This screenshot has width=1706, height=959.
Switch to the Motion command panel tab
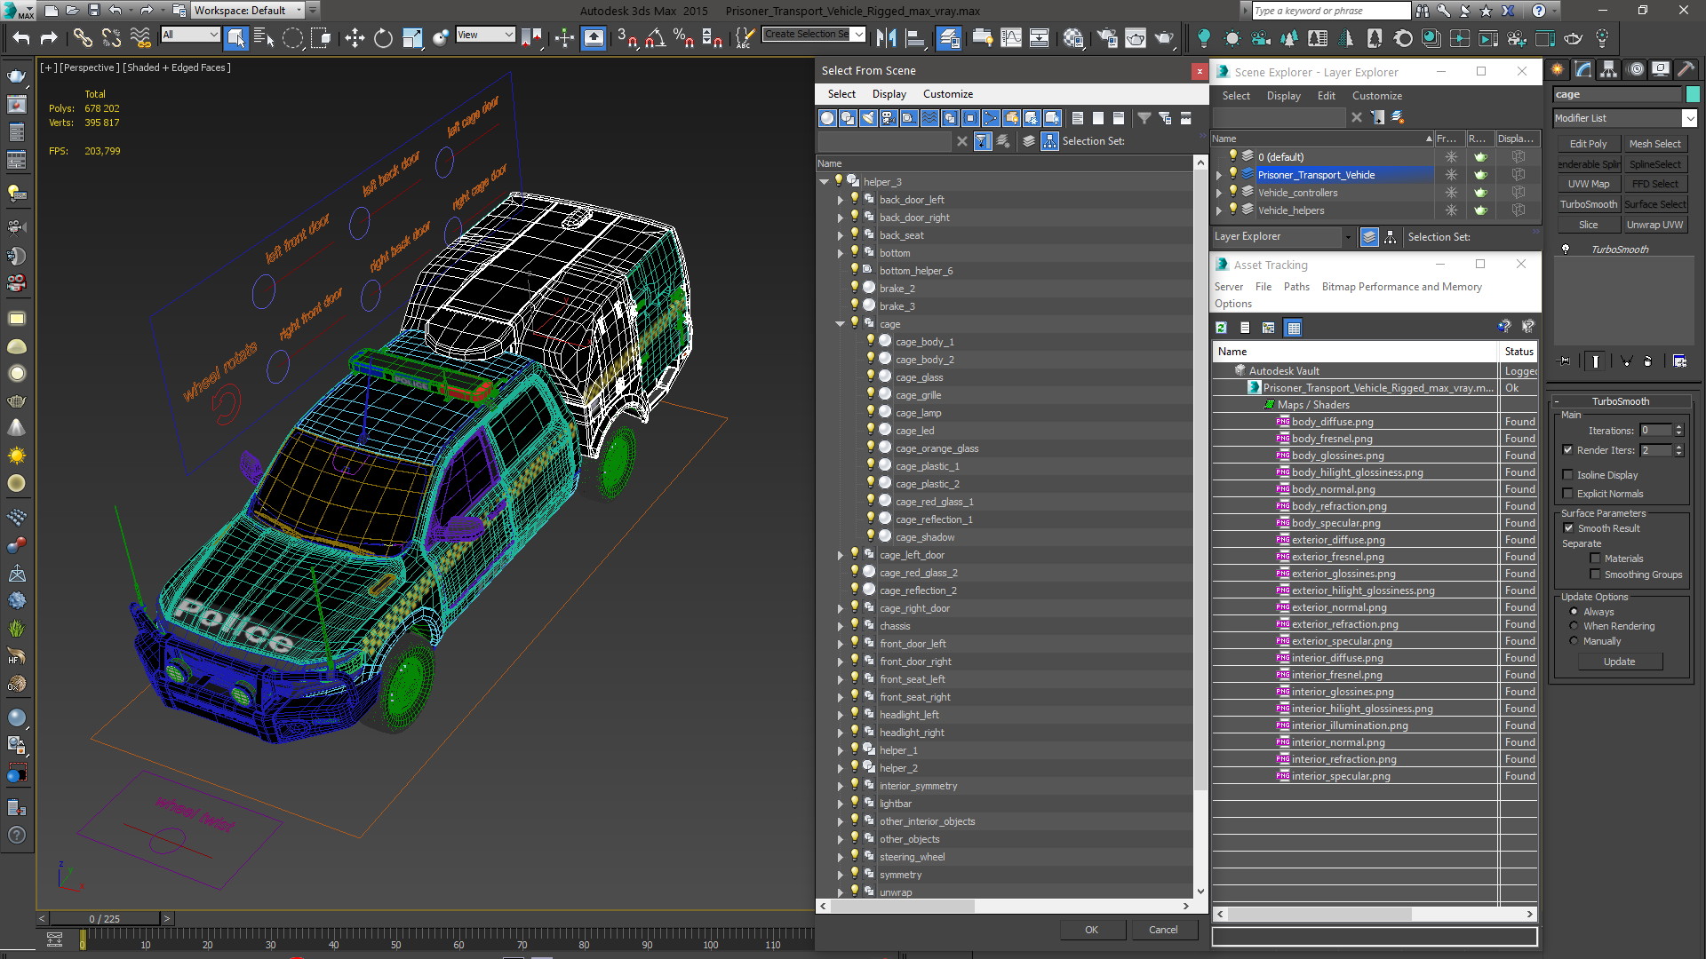coord(1635,69)
